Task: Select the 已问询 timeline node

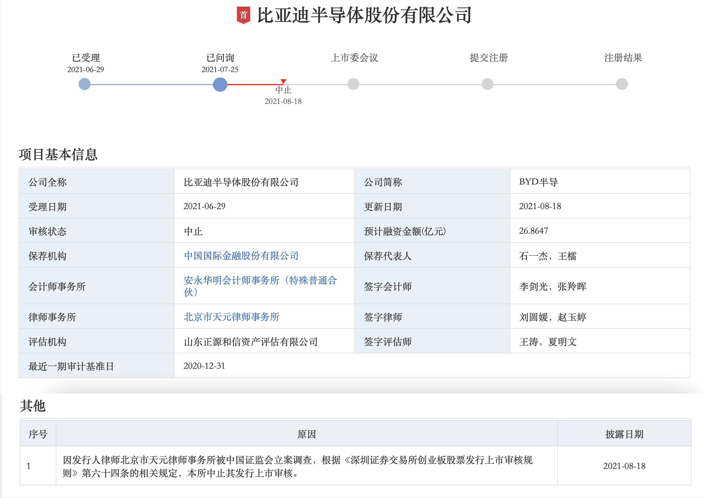Action: [220, 84]
